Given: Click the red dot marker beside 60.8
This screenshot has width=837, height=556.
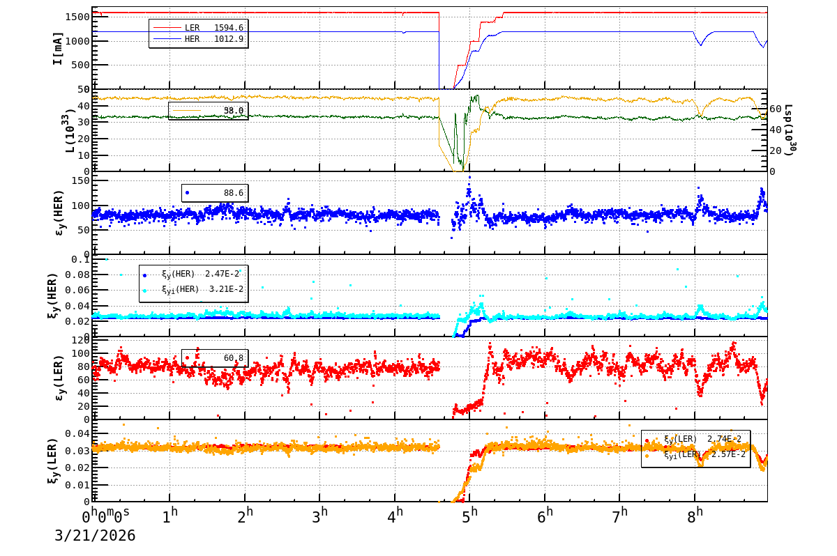Looking at the screenshot, I should point(187,357).
